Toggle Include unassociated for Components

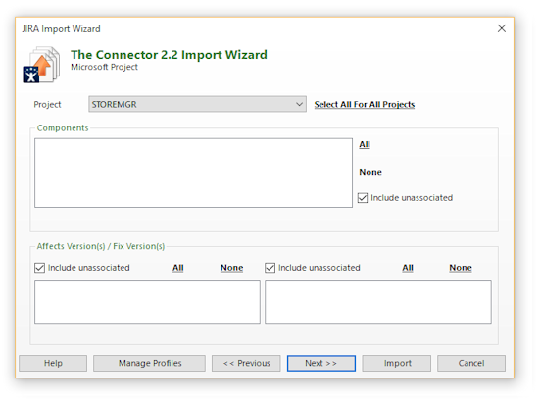pos(363,198)
